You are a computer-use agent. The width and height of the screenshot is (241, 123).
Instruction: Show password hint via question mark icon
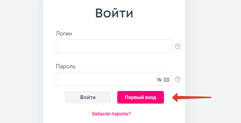(x=178, y=79)
